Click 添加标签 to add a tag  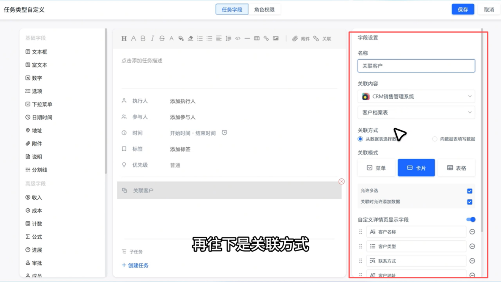[x=180, y=149]
